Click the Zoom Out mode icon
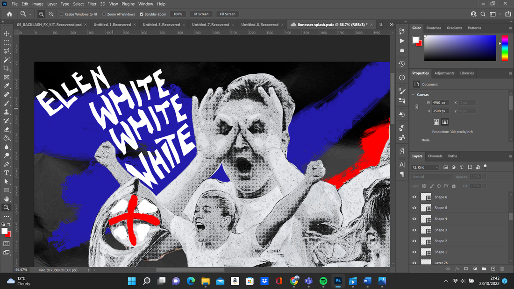This screenshot has height=289, width=514. pos(51,14)
